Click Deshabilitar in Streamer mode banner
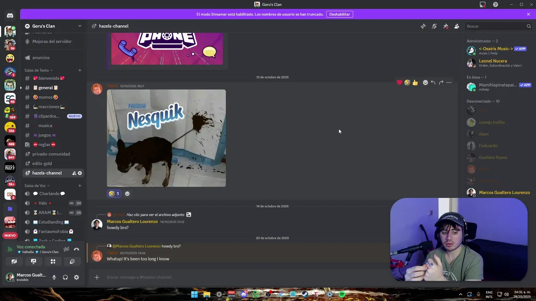536x301 pixels. pyautogui.click(x=339, y=14)
